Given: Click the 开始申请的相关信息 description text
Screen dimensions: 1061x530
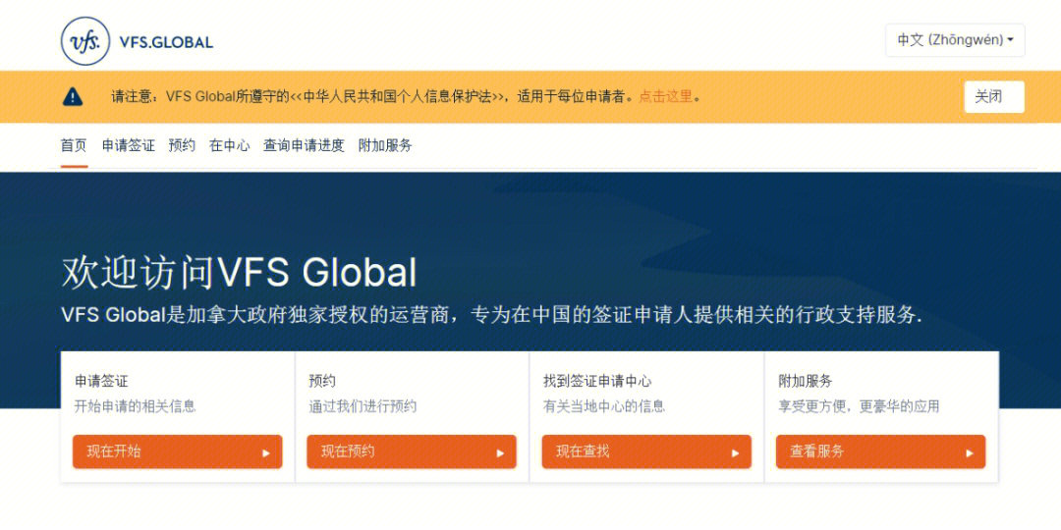Looking at the screenshot, I should click(x=135, y=406).
